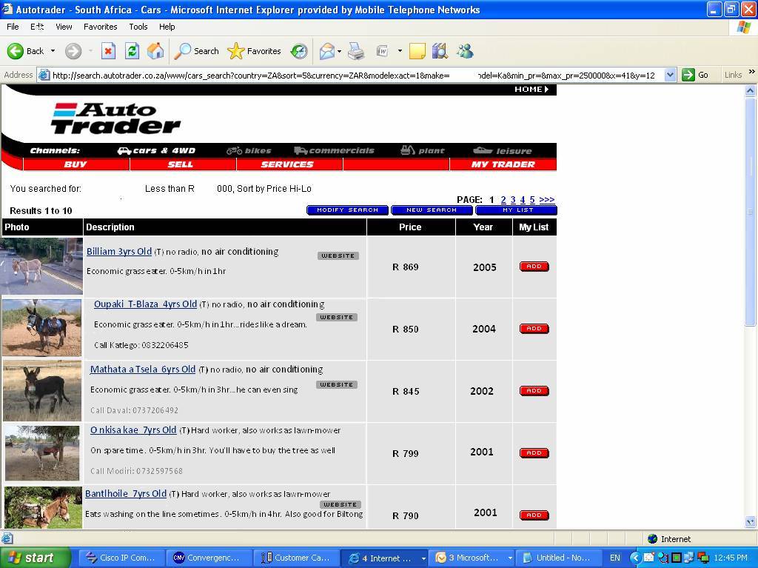Click the Mathata a Tsela donkey thumbnail
758x568 pixels.
click(42, 390)
